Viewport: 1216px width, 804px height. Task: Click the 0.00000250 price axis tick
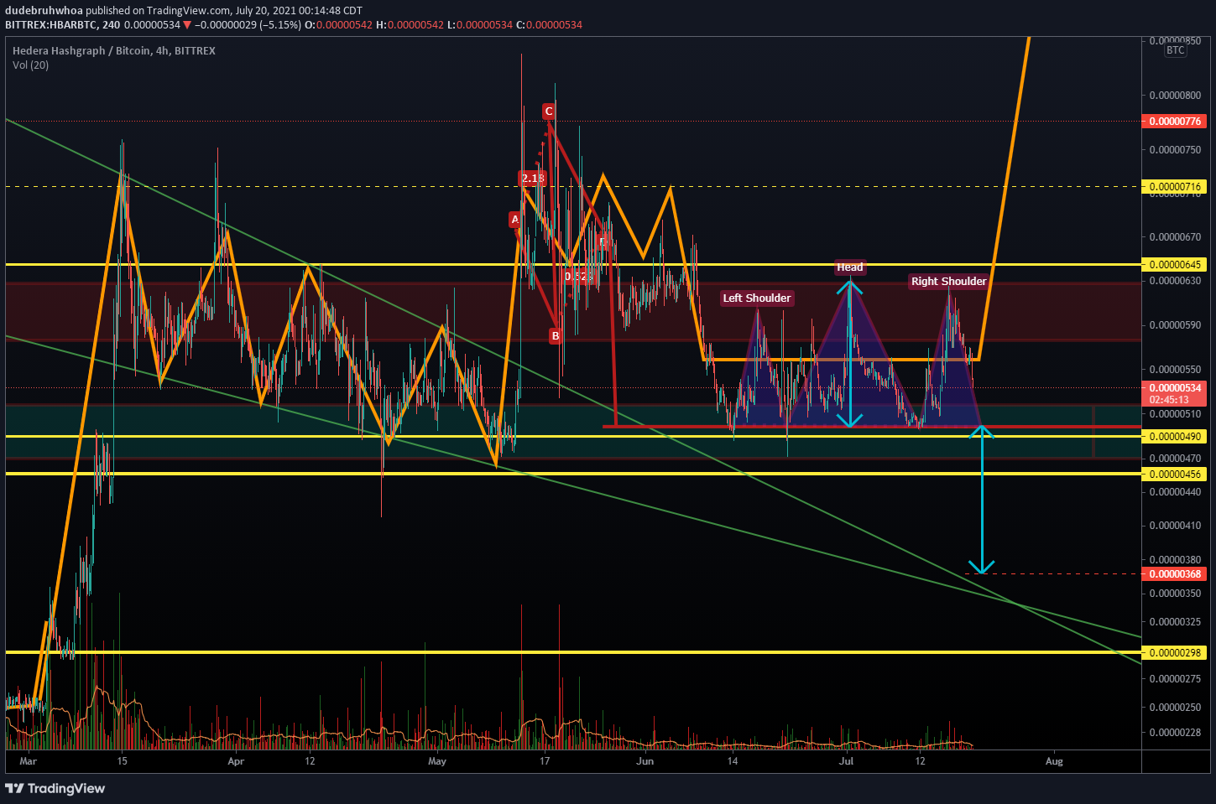[x=1175, y=708]
